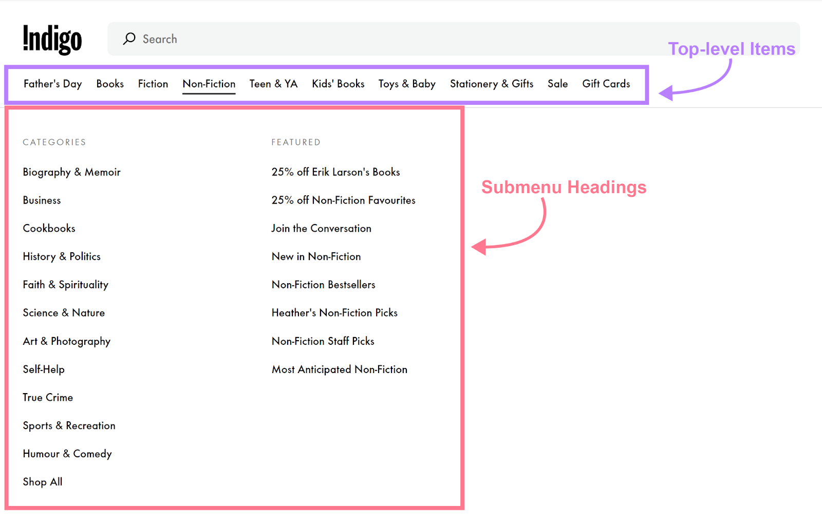Viewport: 822px width, 520px height.
Task: Click the search magnifier icon
Action: pos(129,39)
